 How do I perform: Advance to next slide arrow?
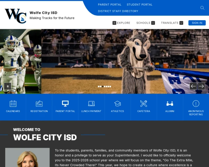[201, 86]
